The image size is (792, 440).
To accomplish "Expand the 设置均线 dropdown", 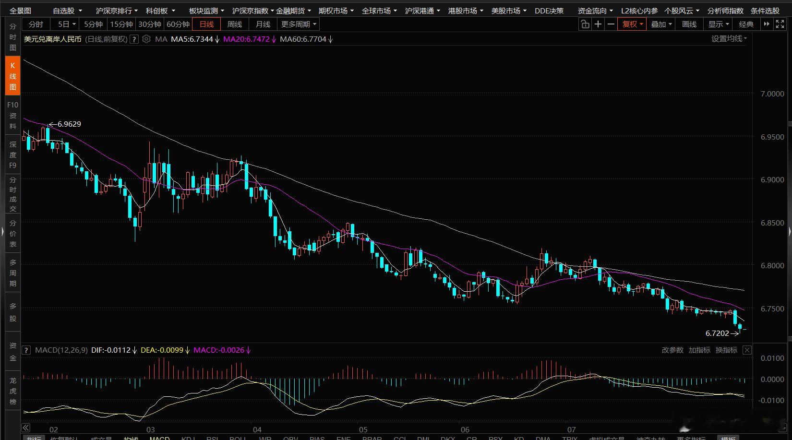I will (x=729, y=38).
